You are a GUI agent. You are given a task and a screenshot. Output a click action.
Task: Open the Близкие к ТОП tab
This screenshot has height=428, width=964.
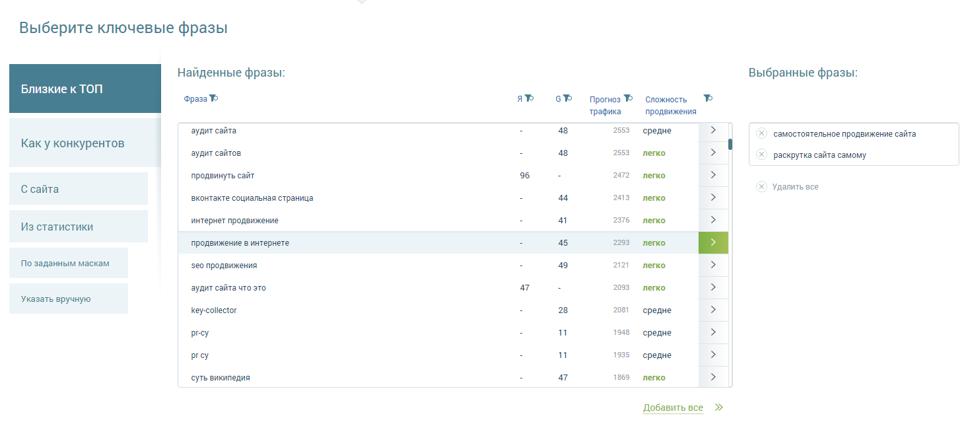coord(85,89)
